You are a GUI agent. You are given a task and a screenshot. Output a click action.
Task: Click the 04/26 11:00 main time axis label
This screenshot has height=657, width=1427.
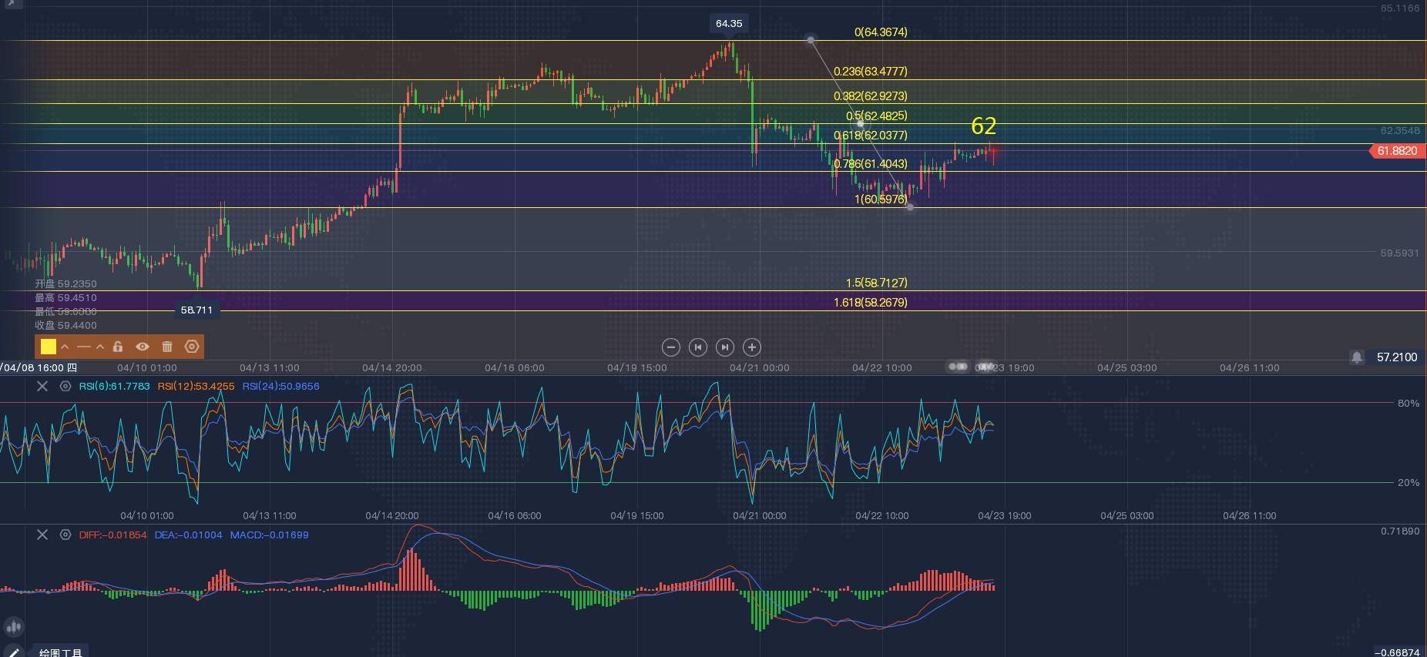click(1250, 368)
